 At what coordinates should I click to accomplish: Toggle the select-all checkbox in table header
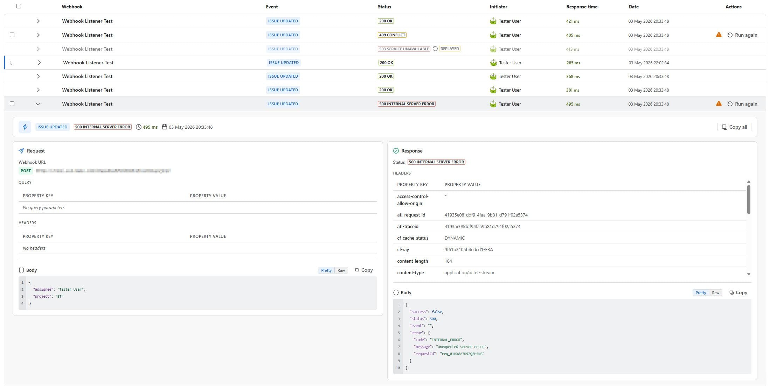click(x=19, y=6)
